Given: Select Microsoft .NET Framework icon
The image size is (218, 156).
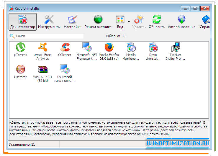Looking at the screenshot, I should pos(87,47).
